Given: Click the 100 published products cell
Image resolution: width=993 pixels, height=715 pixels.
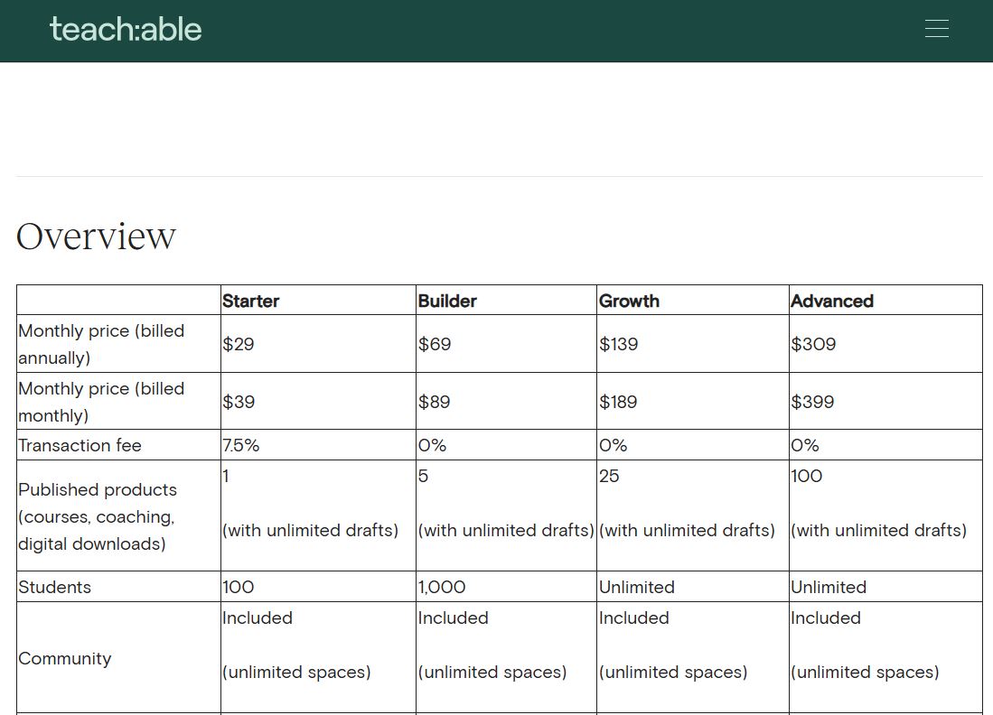Looking at the screenshot, I should (x=806, y=476).
